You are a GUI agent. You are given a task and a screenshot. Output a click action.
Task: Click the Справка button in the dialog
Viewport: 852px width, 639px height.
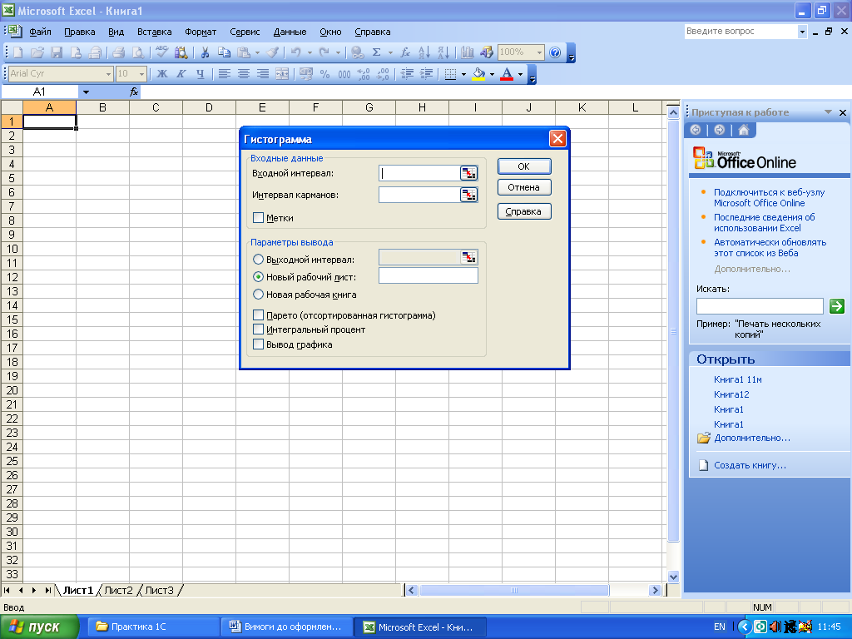(524, 211)
